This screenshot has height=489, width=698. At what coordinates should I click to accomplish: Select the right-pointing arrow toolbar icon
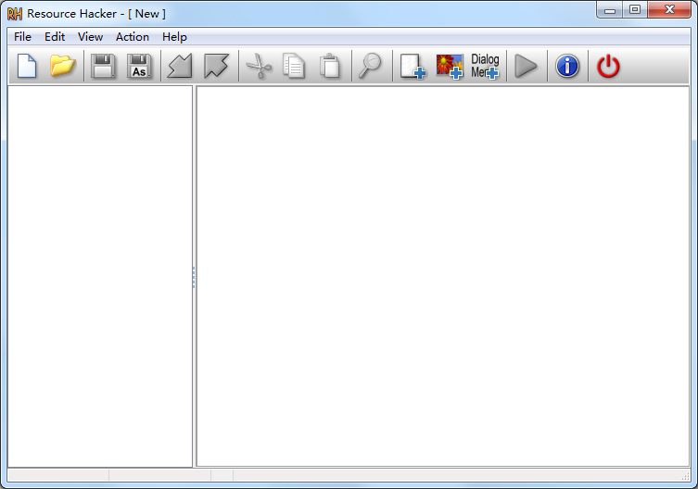tap(216, 66)
